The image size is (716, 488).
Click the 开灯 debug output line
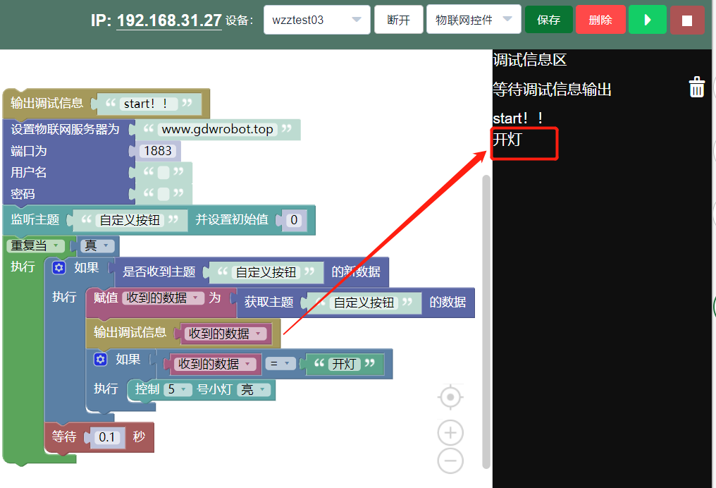pos(507,140)
